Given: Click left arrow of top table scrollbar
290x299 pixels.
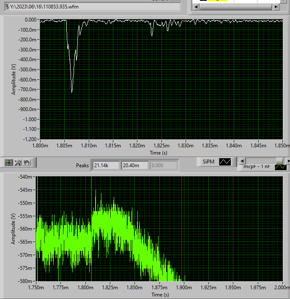Looking at the screenshot, I should point(195,7).
